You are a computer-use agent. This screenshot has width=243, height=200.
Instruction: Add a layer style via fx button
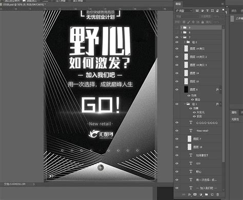[x=190, y=194]
